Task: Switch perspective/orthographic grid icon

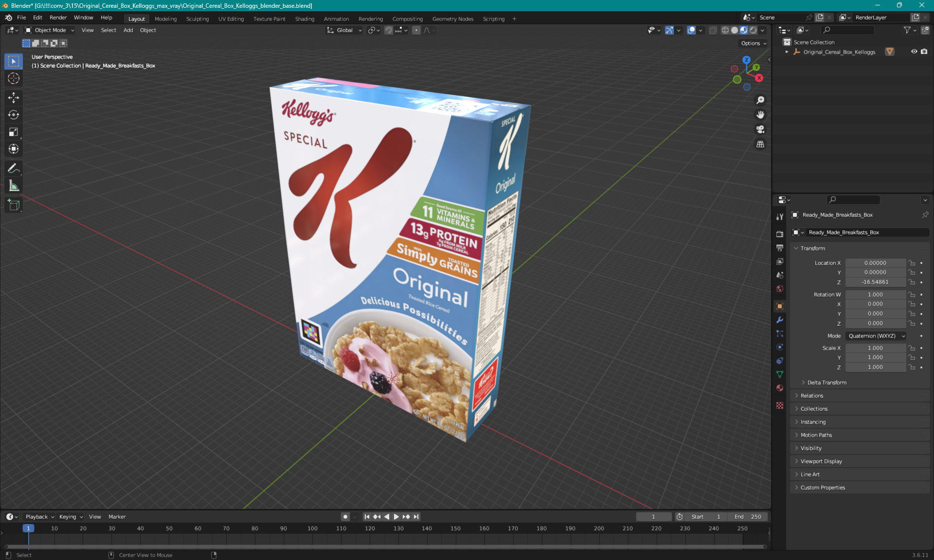Action: pos(760,144)
